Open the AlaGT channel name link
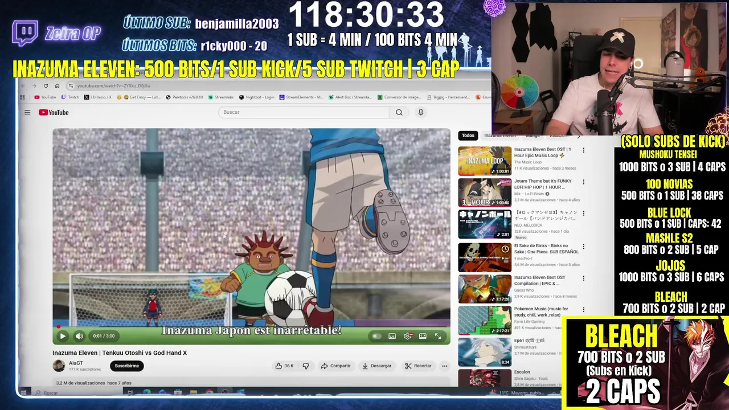Screen dimensions: 729x410 [x=76, y=363]
